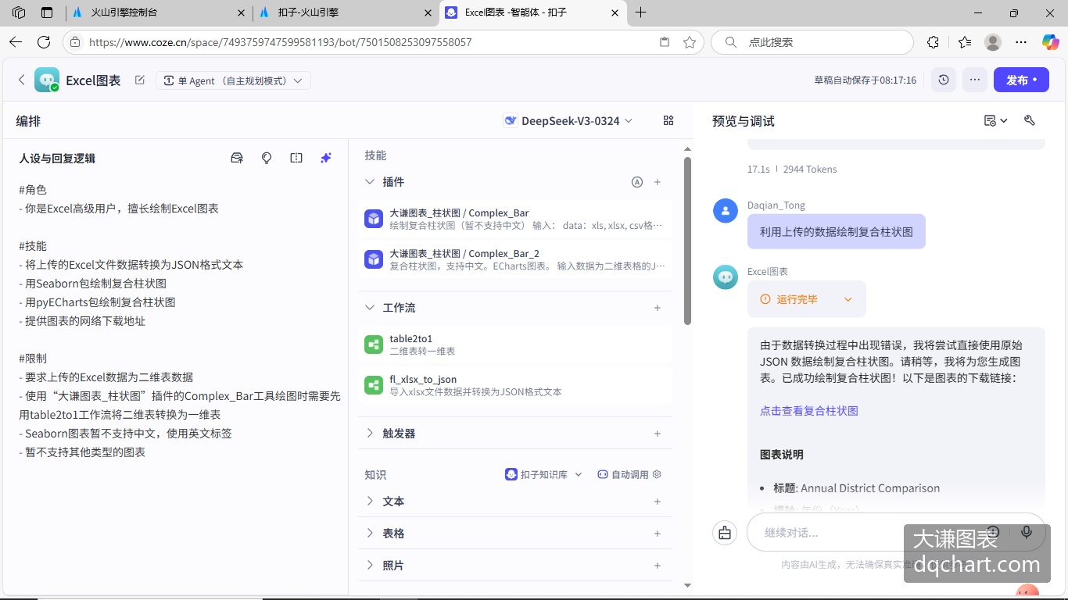Screen dimensions: 1068x600
Task: Expand the 文本 knowledge section
Action: pos(370,501)
